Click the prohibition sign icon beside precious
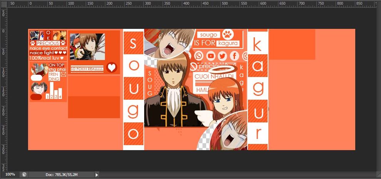The width and height of the screenshot is (381, 179). point(194,67)
